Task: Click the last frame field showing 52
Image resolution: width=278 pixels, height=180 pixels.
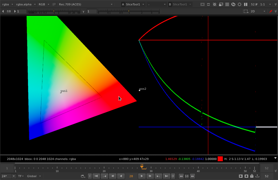Action: 267,168
